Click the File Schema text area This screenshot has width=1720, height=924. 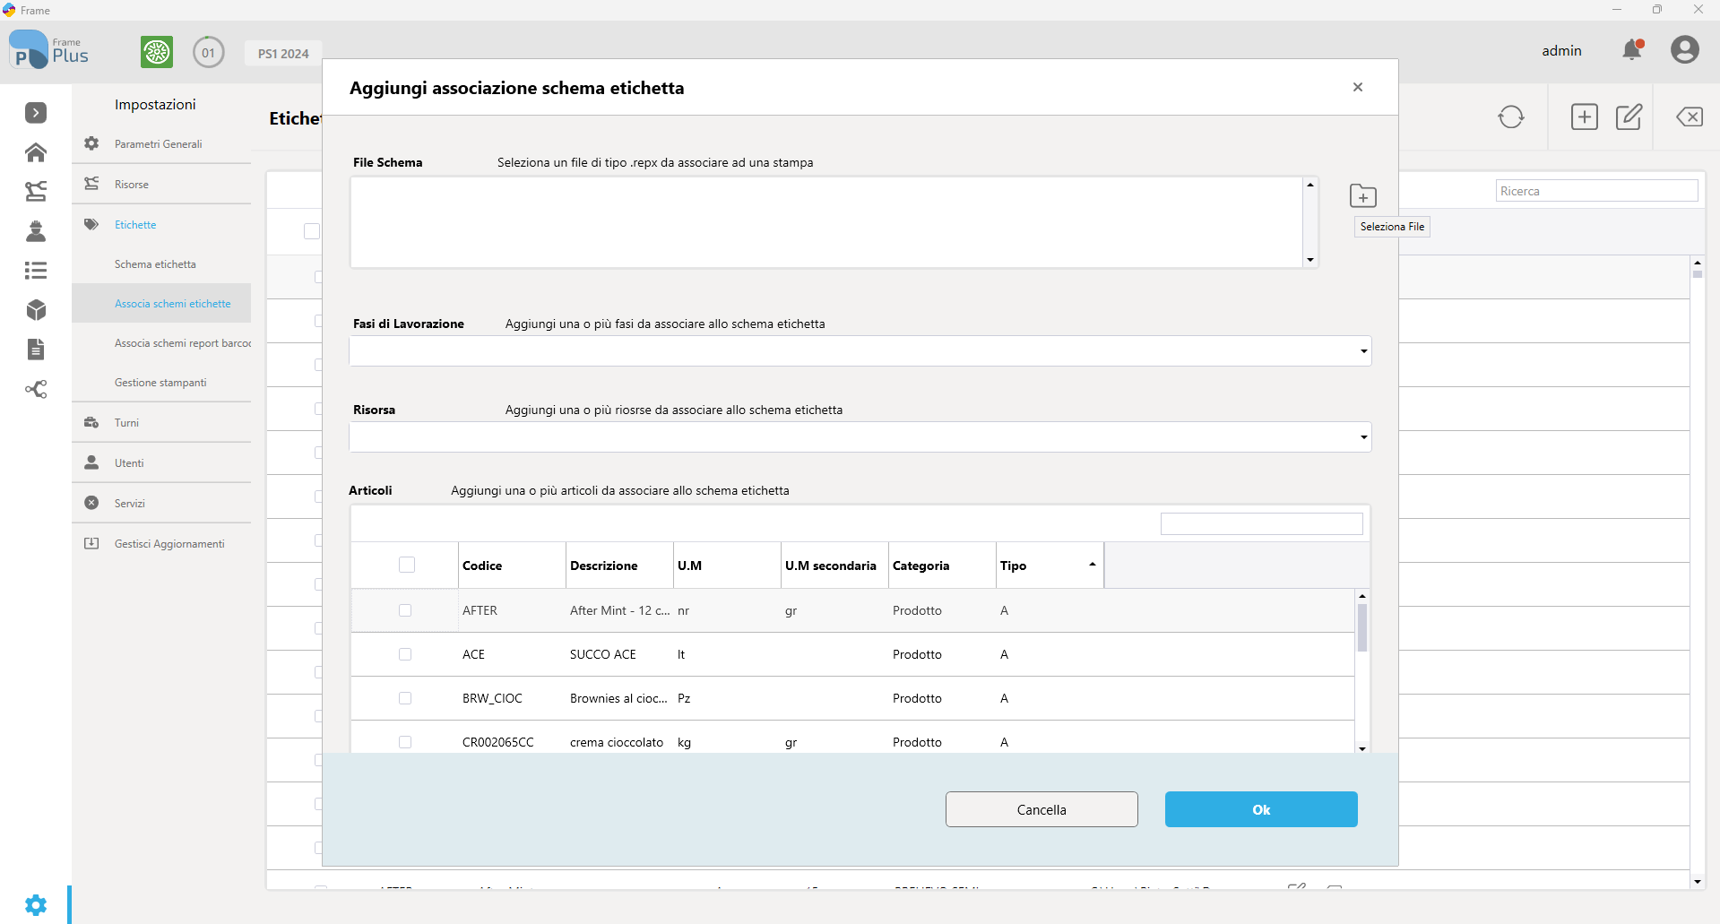[x=826, y=222]
